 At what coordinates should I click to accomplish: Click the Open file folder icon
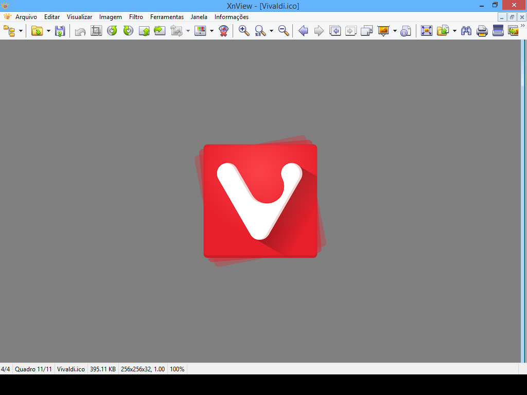37,31
